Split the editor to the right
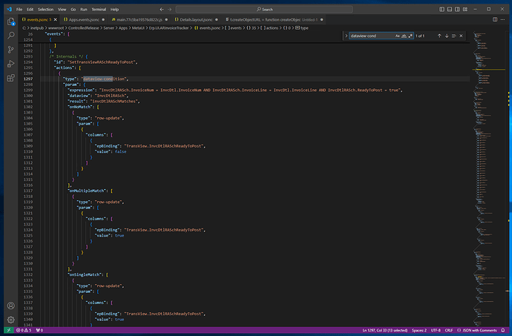512x336 pixels. (495, 19)
